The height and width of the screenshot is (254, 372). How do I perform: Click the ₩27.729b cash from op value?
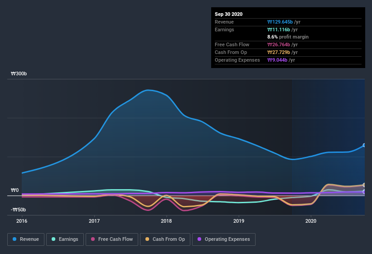(279, 52)
